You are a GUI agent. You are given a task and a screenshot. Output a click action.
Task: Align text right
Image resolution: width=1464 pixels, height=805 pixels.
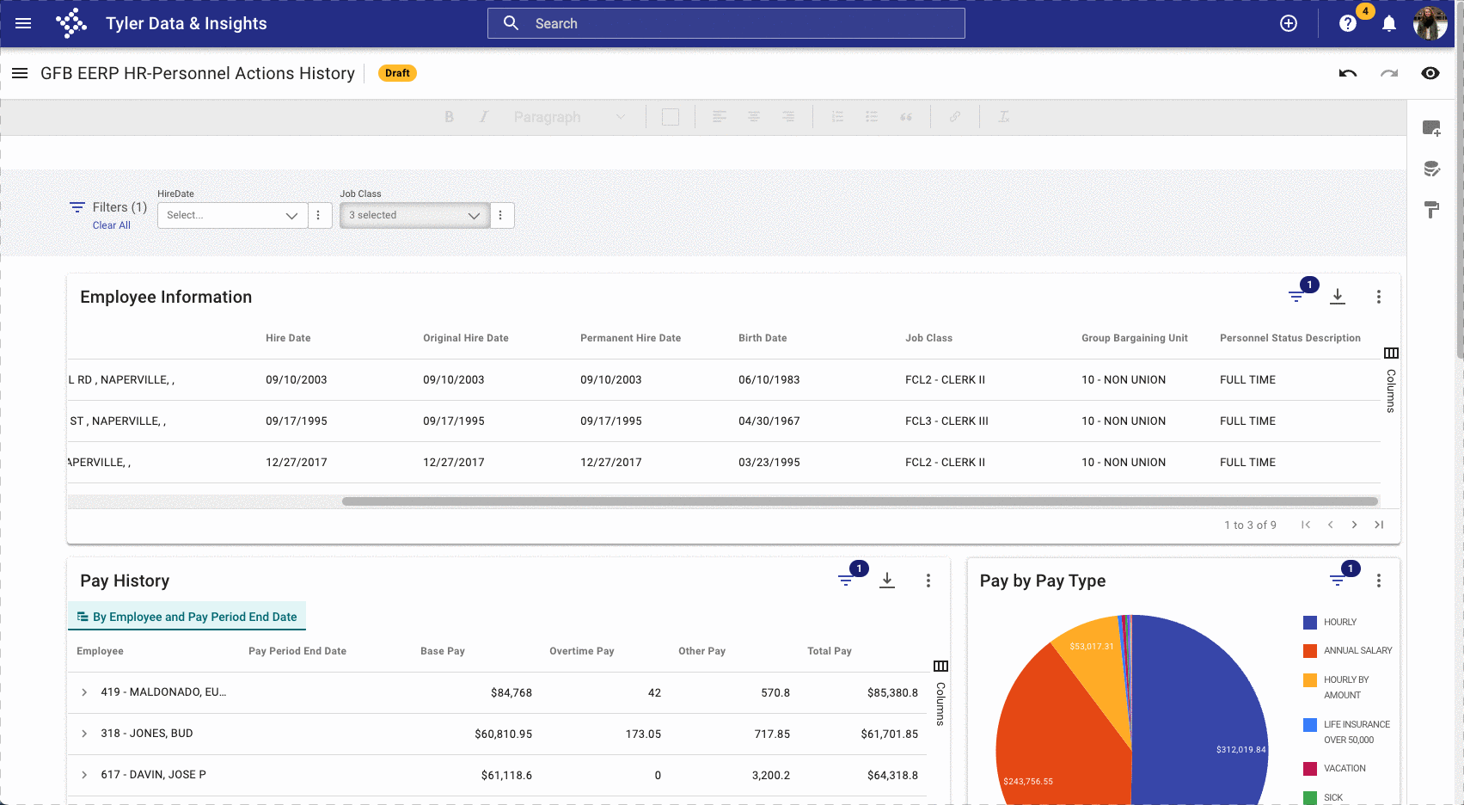pyautogui.click(x=788, y=117)
